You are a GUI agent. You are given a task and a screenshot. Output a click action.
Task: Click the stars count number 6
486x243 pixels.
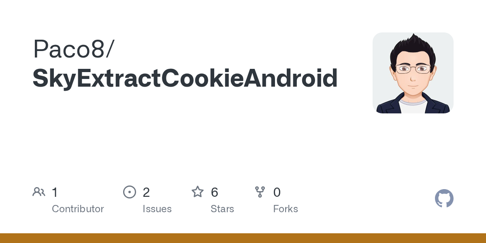point(215,192)
